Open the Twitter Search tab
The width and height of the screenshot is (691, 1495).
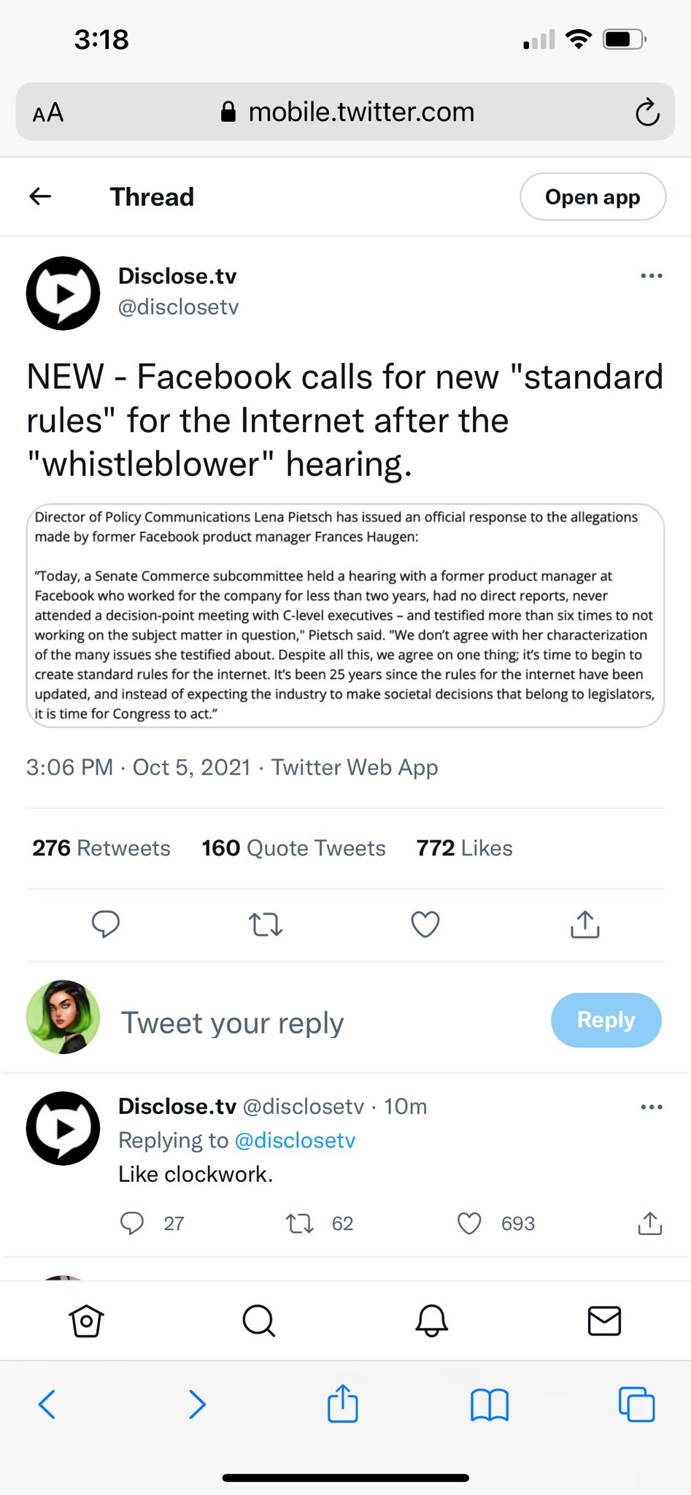click(258, 1321)
